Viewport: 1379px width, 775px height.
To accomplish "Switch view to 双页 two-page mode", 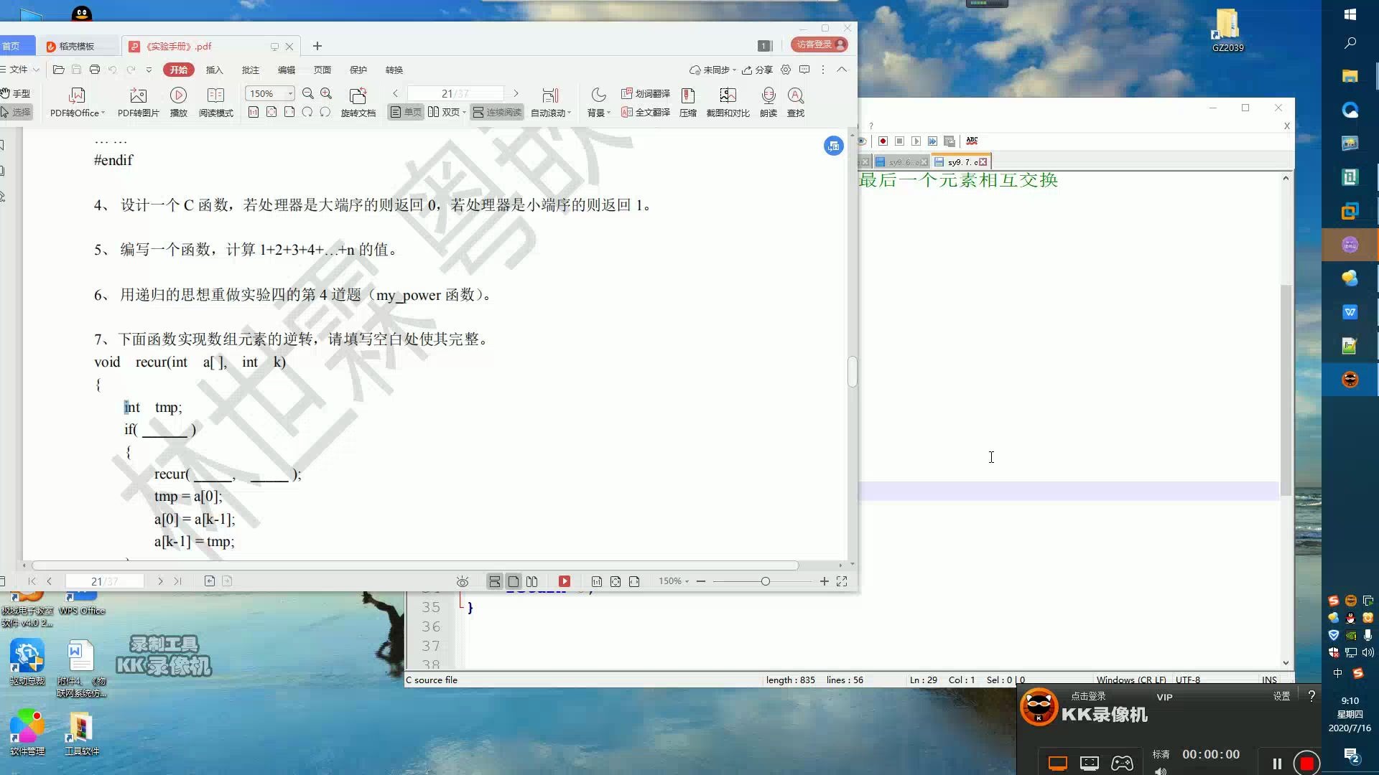I will click(x=443, y=113).
